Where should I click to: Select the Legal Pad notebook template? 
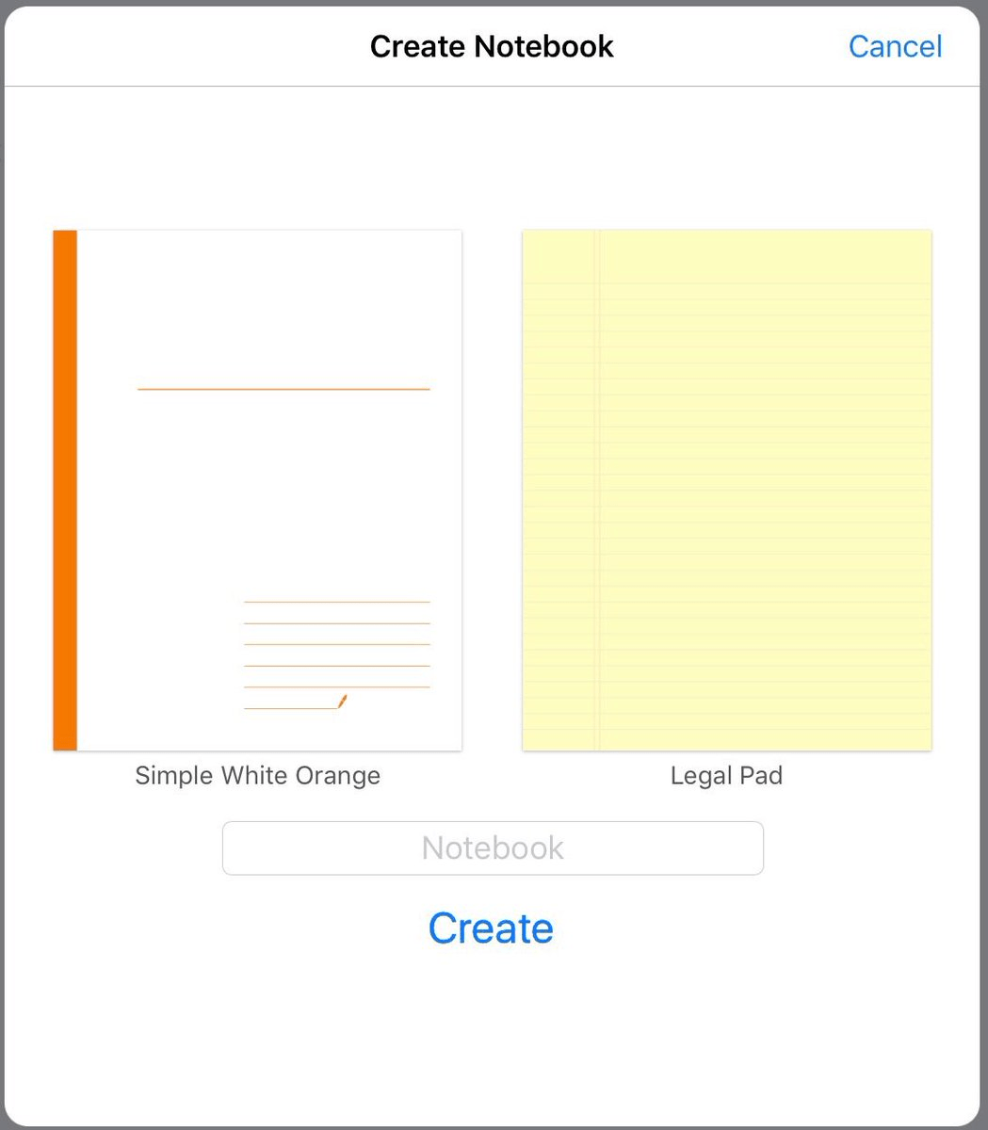tap(726, 489)
